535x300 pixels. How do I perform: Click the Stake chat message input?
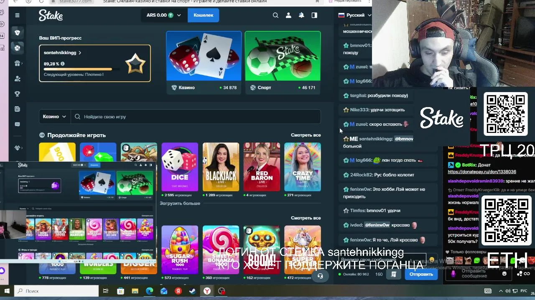click(383, 260)
